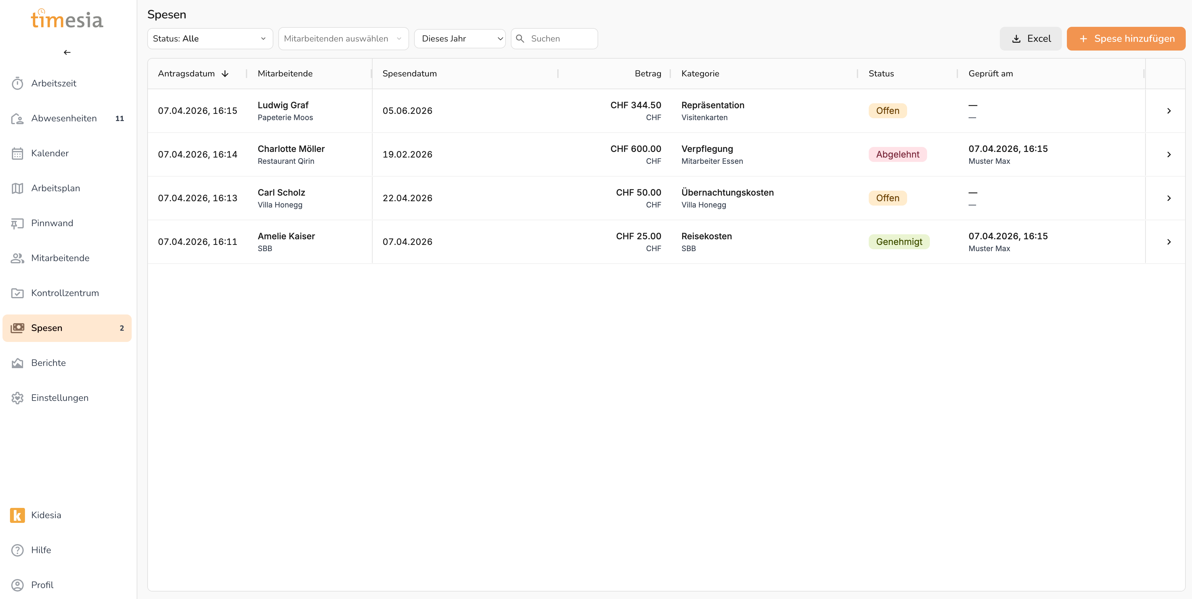Open Mitarbeitende menu item in sidebar
1192x599 pixels.
coord(60,258)
